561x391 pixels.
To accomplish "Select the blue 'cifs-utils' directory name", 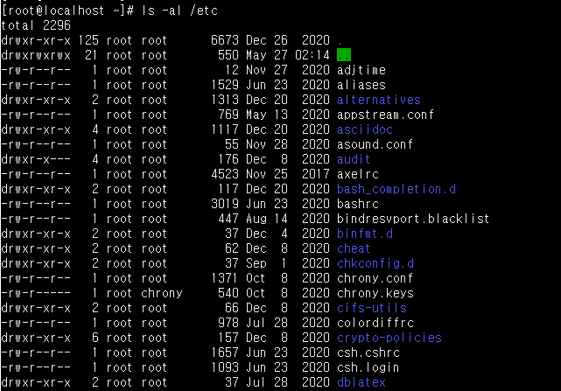I will point(372,308).
